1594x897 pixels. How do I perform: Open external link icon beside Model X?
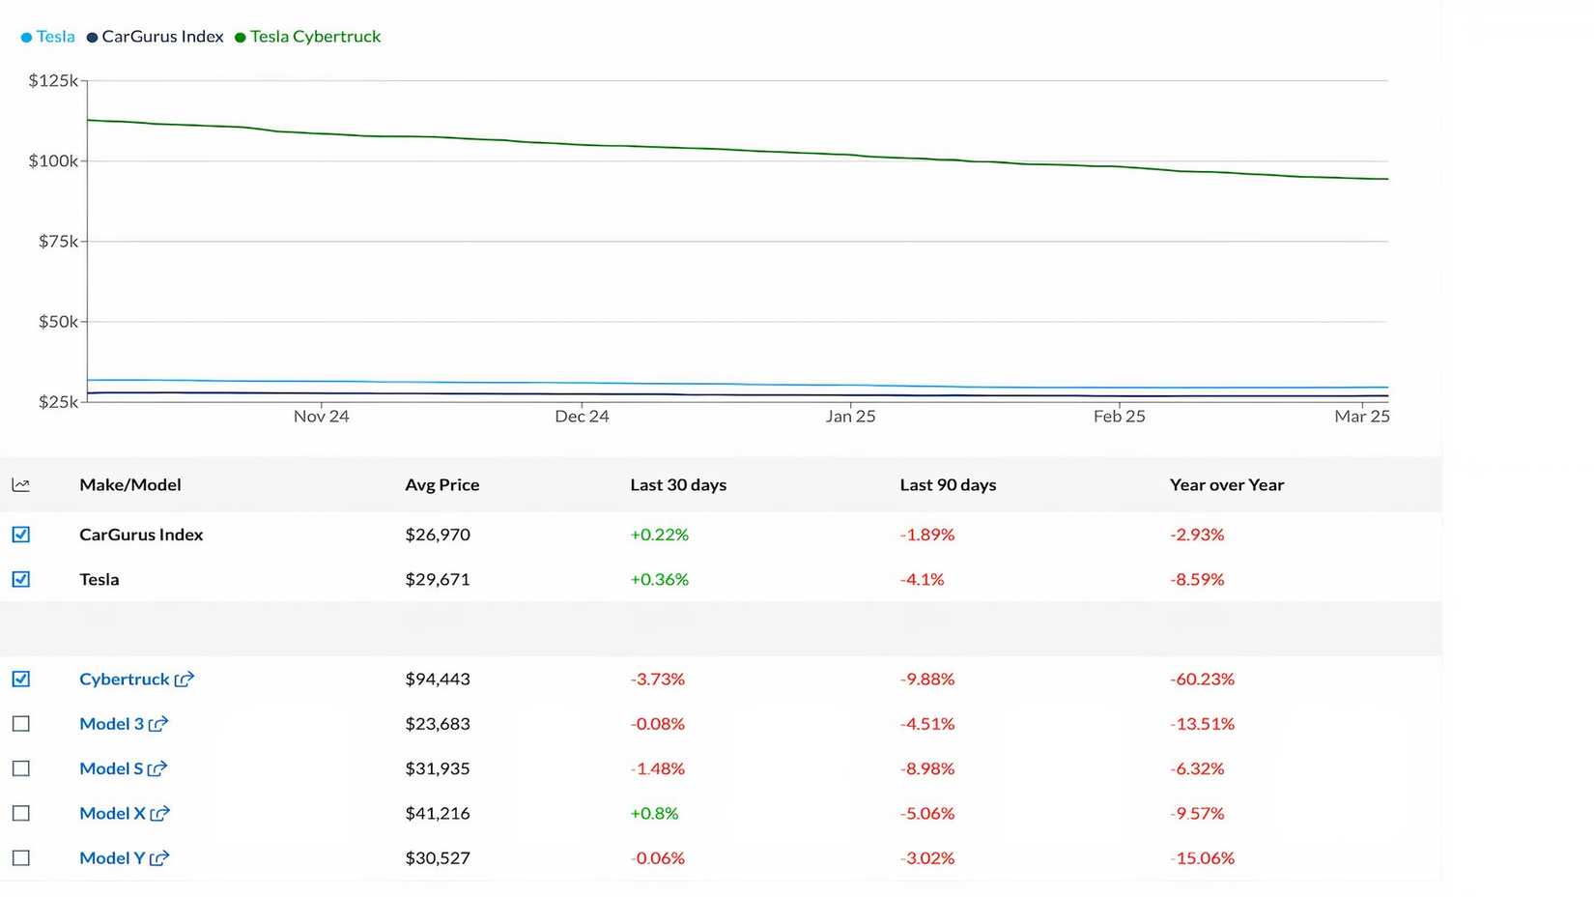click(x=160, y=814)
